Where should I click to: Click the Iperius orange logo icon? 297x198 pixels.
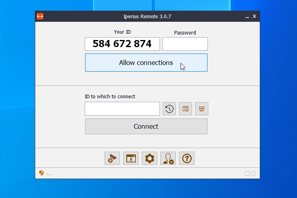click(40, 16)
